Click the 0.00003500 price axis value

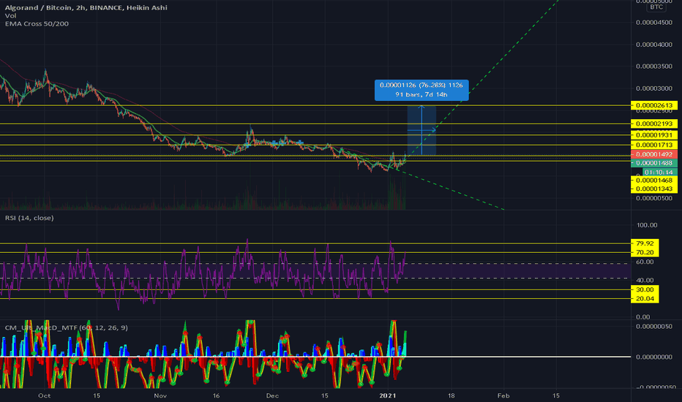pyautogui.click(x=654, y=66)
